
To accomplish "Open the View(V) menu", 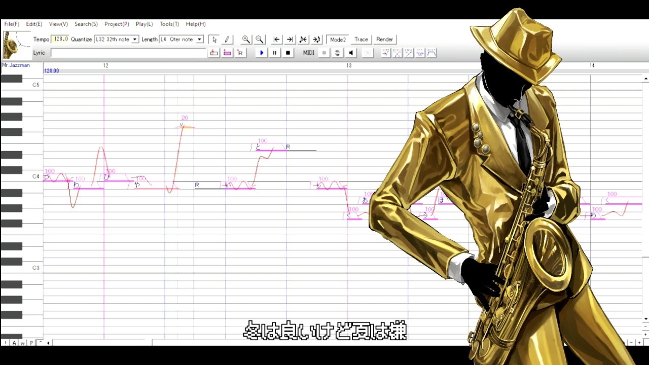I will click(58, 24).
